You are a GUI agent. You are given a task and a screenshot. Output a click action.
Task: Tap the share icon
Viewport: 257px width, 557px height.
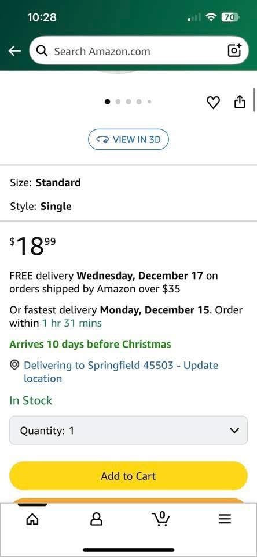[240, 102]
